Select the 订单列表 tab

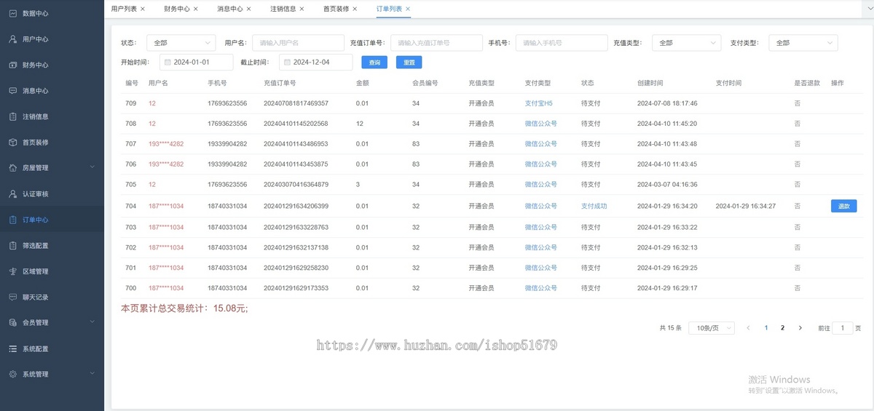coord(389,9)
